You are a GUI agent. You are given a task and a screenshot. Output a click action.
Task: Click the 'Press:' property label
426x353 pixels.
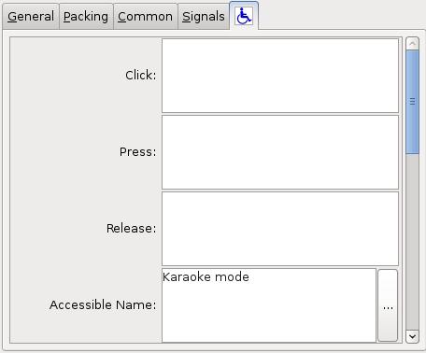138,152
